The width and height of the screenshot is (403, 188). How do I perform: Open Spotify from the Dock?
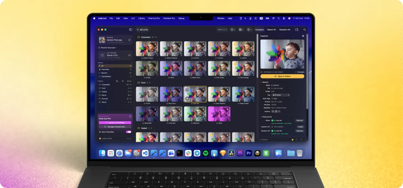point(206,153)
